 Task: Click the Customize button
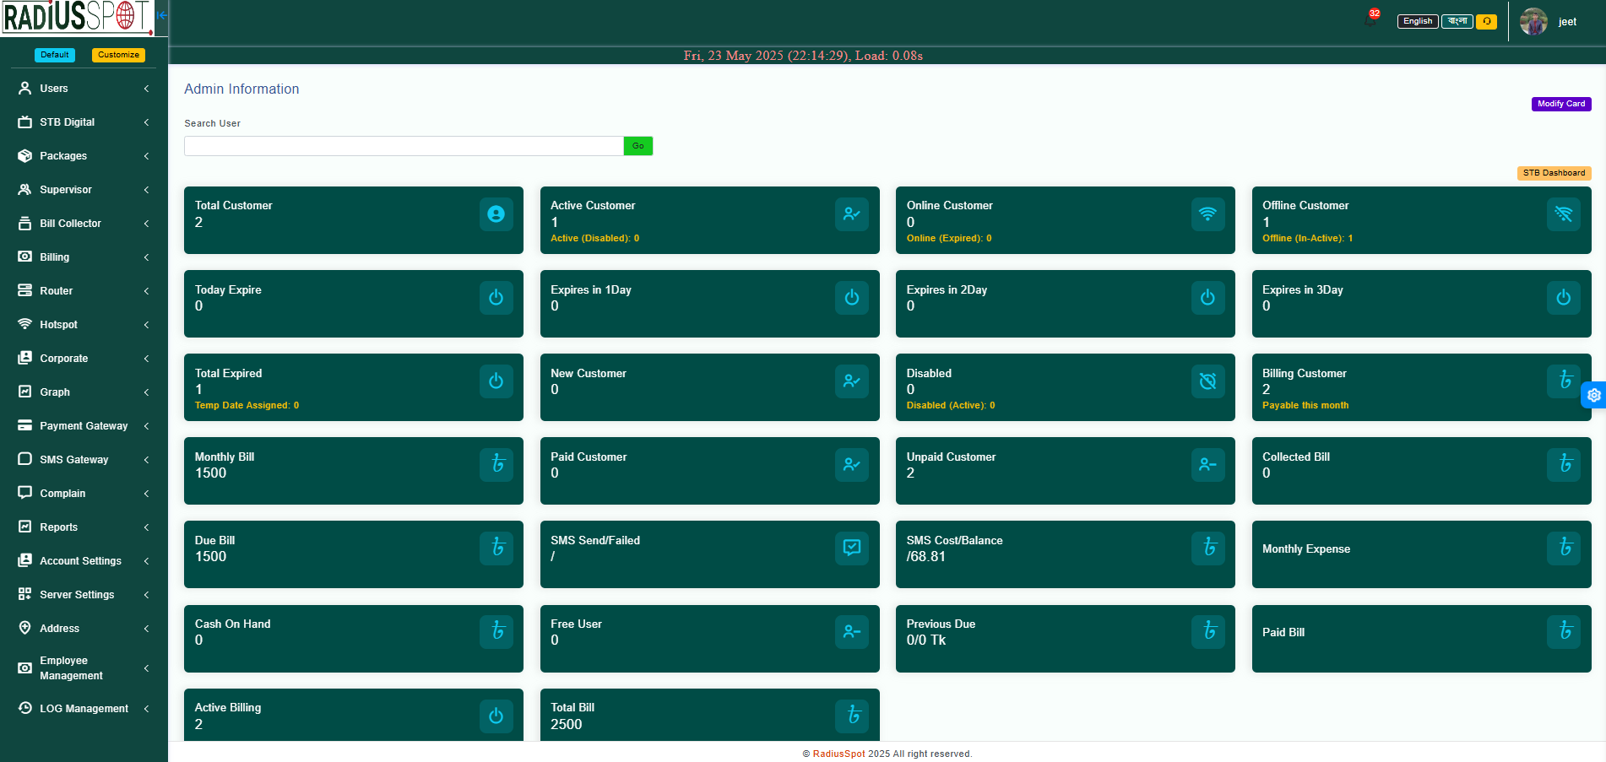tap(118, 55)
